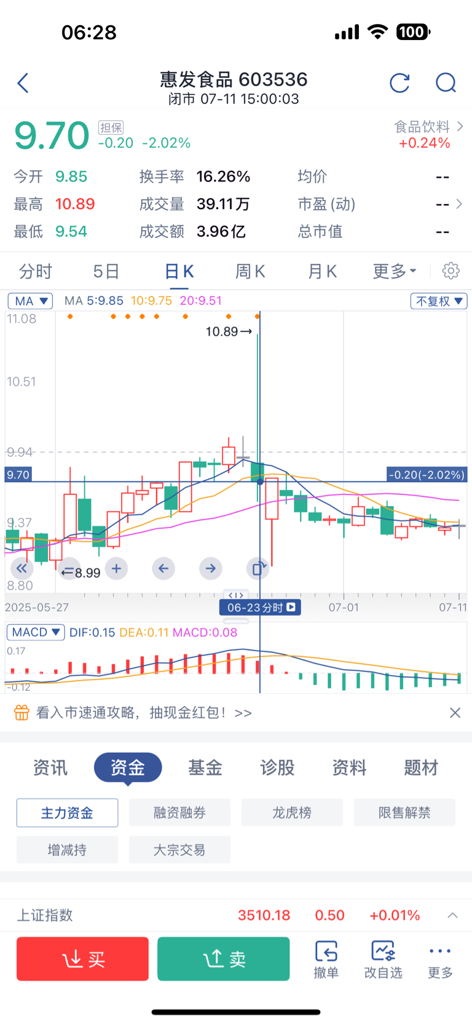Viewport: 472px width, 1024px height.
Task: Open the 诊股 diagnosis tab
Action: tap(277, 768)
